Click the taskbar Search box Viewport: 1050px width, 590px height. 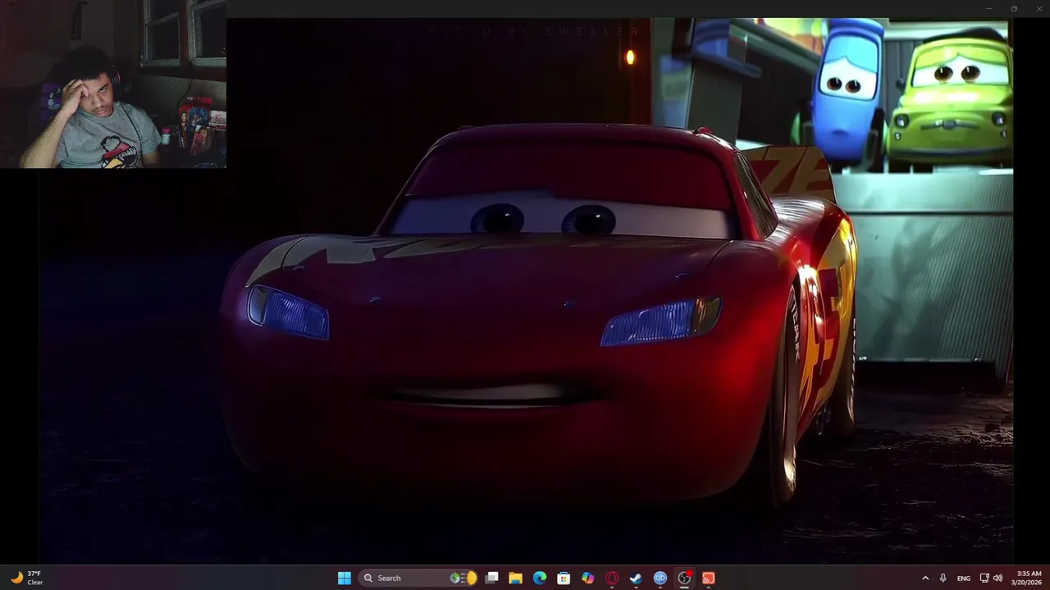pos(419,578)
